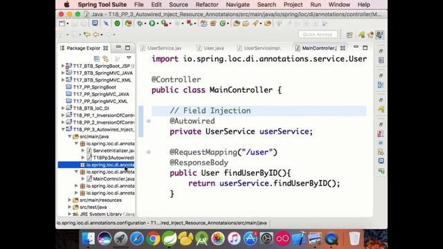
Task: Expand the T17_BTB_SpringMVC_JAVA project
Action: click(63, 73)
